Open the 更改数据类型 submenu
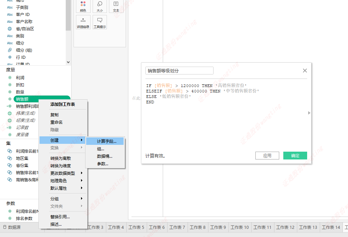The height and width of the screenshot is (237, 348). pyautogui.click(x=63, y=173)
